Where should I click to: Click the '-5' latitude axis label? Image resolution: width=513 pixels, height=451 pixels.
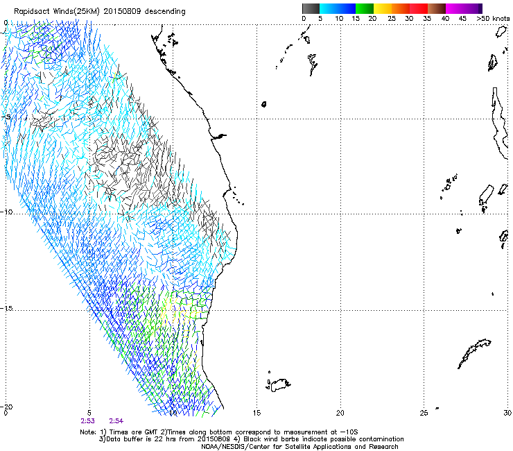[x=6, y=117]
